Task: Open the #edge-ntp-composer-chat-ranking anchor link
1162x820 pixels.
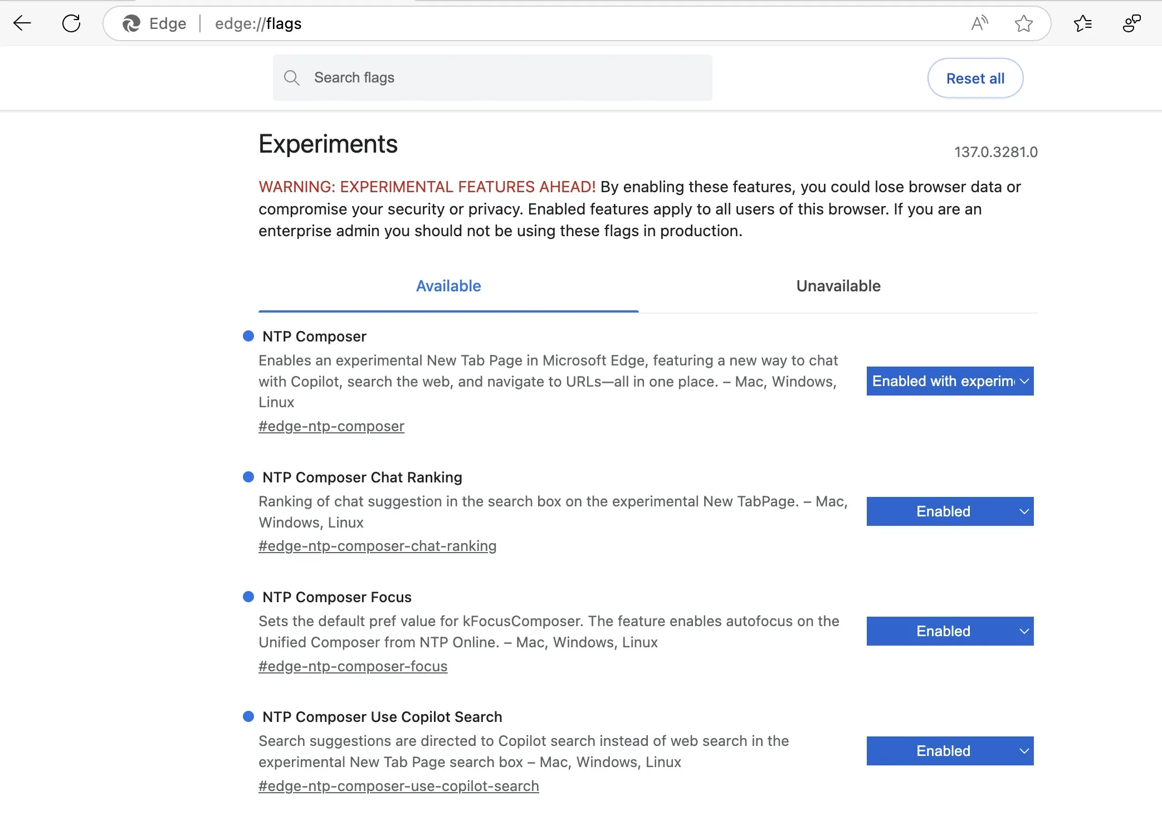Action: (377, 546)
